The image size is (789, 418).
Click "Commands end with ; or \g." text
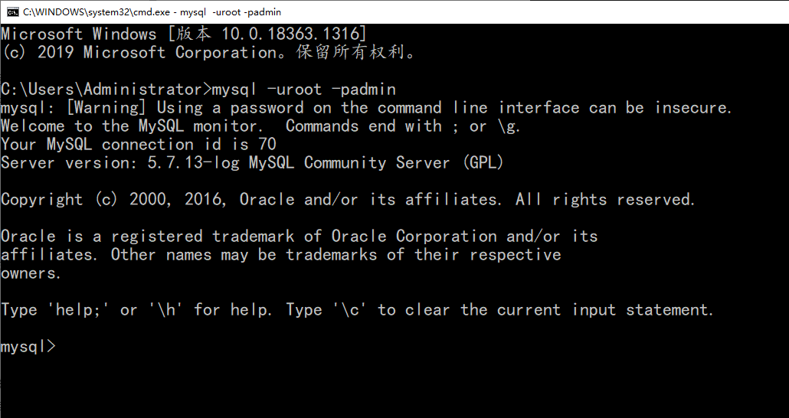403,126
